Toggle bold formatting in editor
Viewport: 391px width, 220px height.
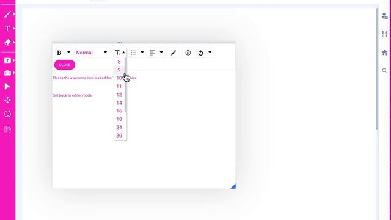click(x=59, y=53)
